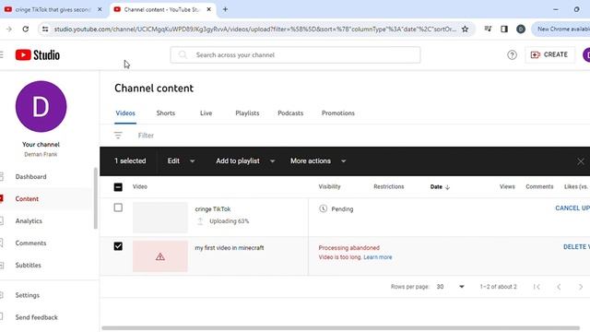Click the sidebar vertical scrollbar
Viewport: 590px width, 332px height.
96,198
